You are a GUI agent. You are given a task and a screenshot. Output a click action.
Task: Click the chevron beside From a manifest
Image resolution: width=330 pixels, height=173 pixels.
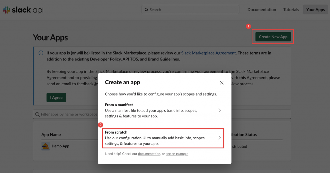click(219, 110)
